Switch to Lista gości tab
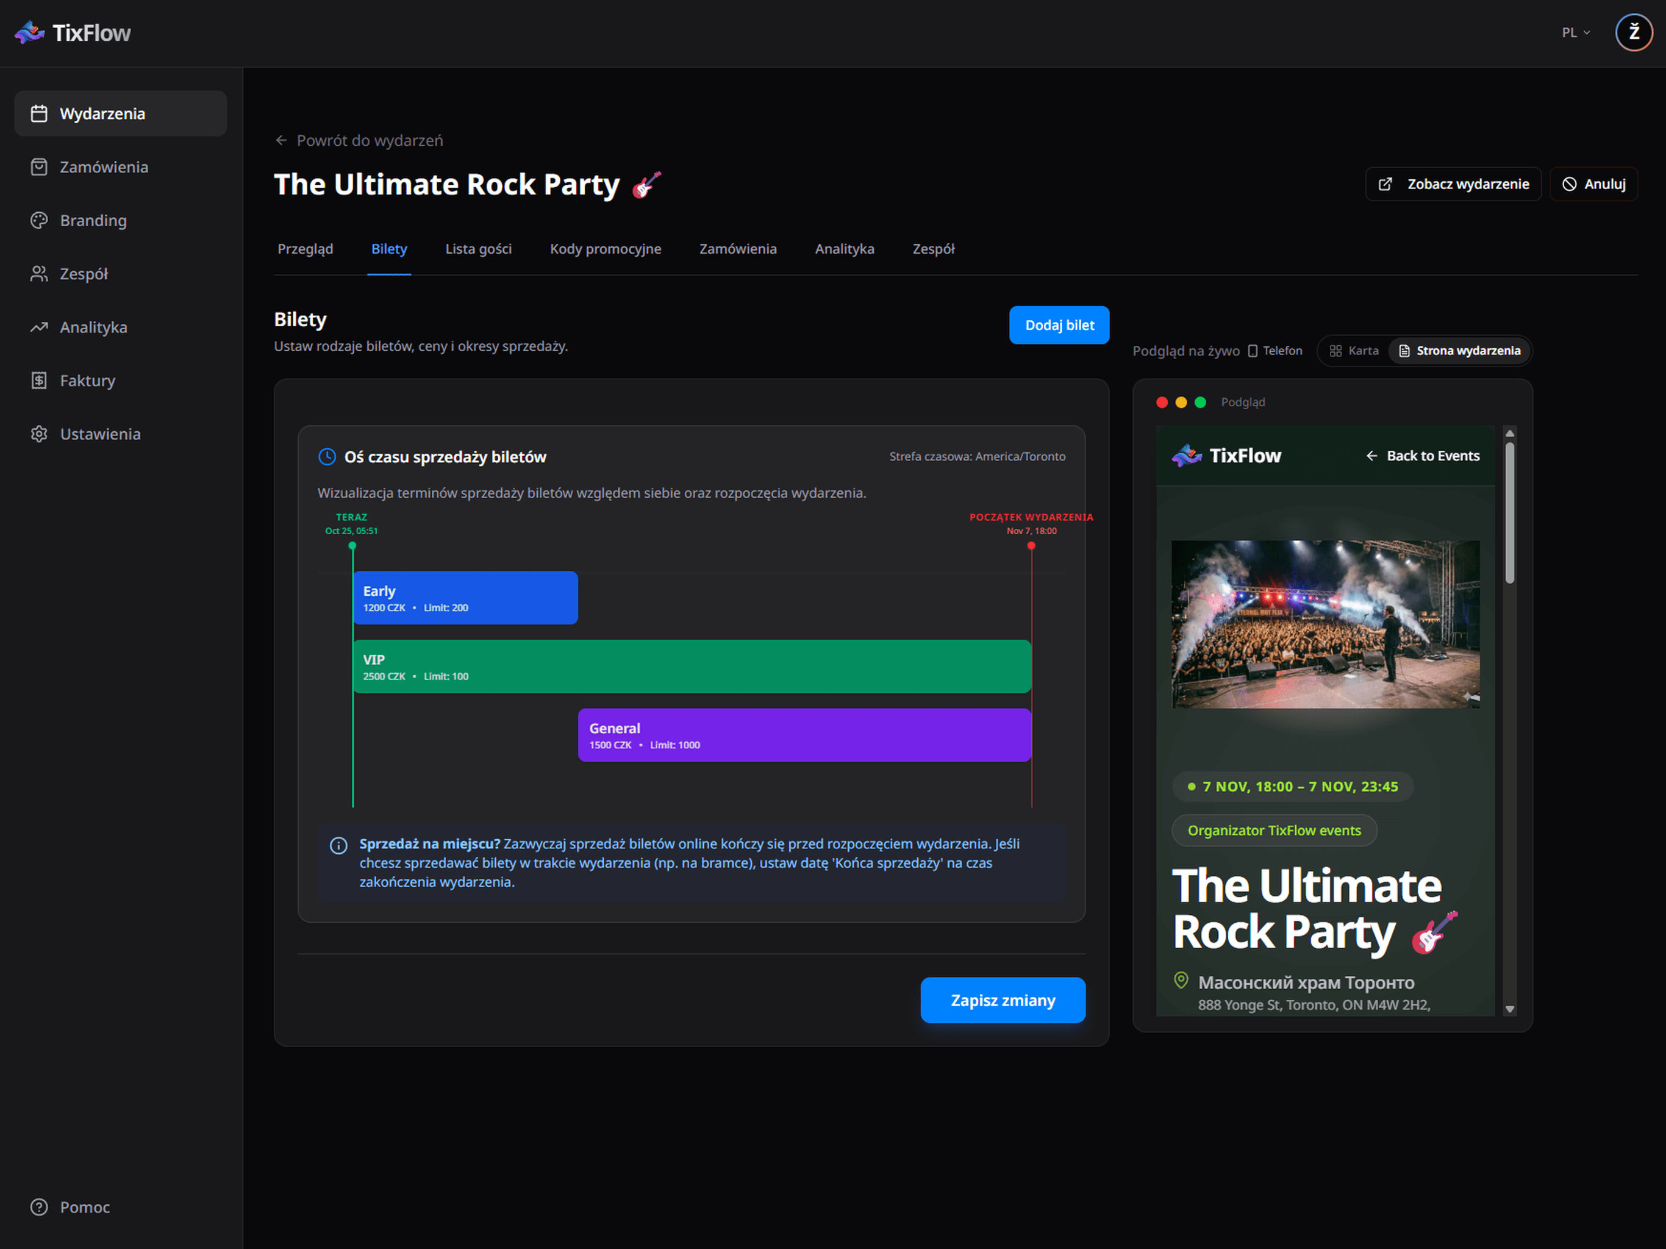The image size is (1666, 1249). [x=478, y=249]
